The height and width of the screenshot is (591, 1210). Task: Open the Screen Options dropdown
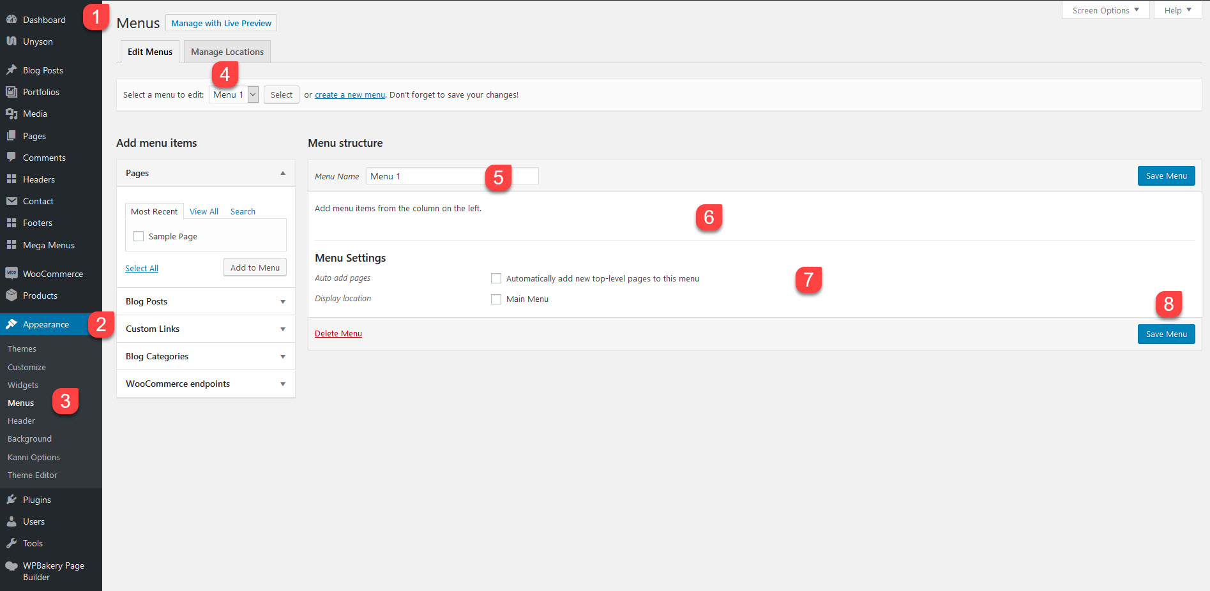(1105, 10)
